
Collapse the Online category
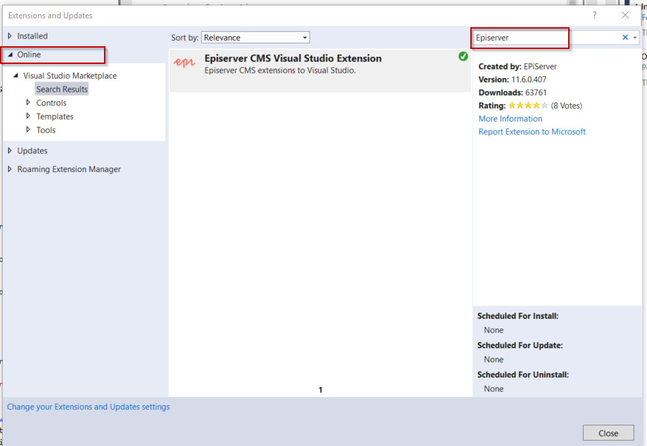10,54
